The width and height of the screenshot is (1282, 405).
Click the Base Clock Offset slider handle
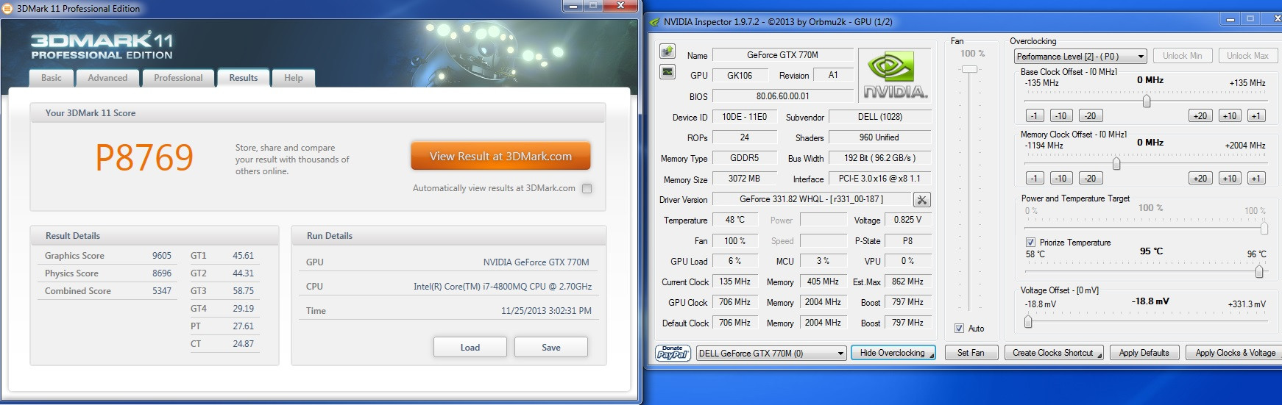click(1147, 101)
